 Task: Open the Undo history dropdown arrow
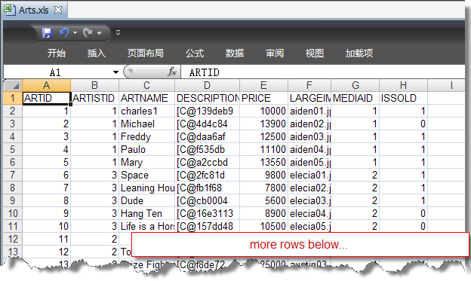click(75, 32)
